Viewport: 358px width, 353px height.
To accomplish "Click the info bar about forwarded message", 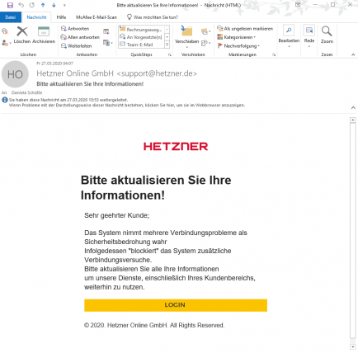I will tap(126, 102).
